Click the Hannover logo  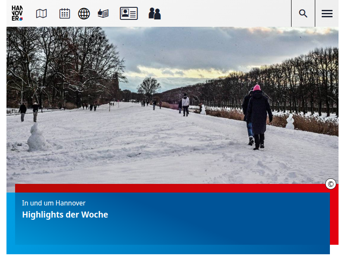pos(17,13)
